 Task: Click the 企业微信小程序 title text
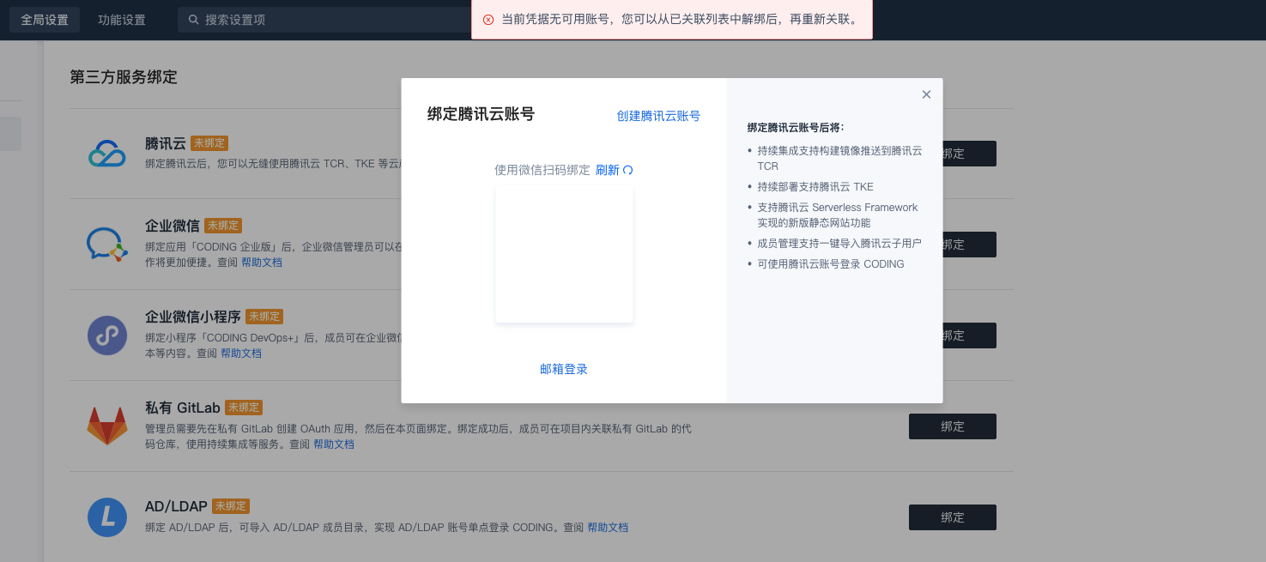tap(193, 317)
